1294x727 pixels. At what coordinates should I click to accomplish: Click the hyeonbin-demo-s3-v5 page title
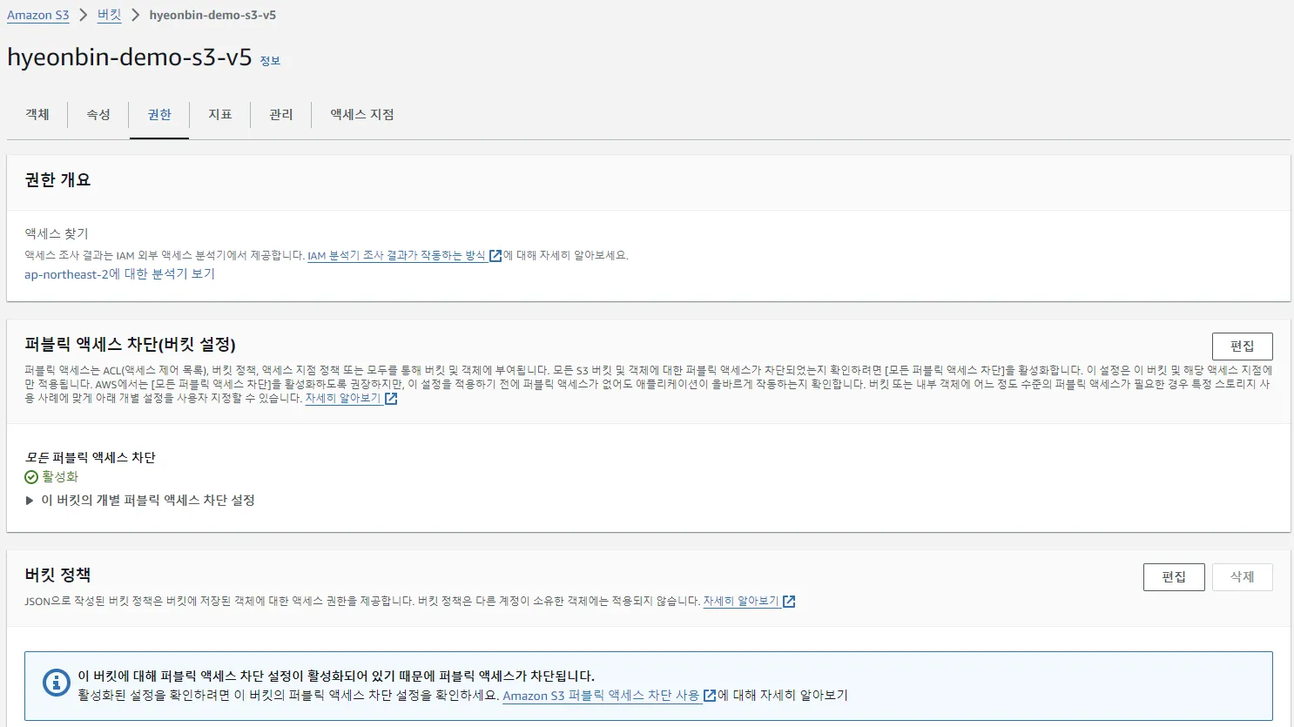click(130, 57)
